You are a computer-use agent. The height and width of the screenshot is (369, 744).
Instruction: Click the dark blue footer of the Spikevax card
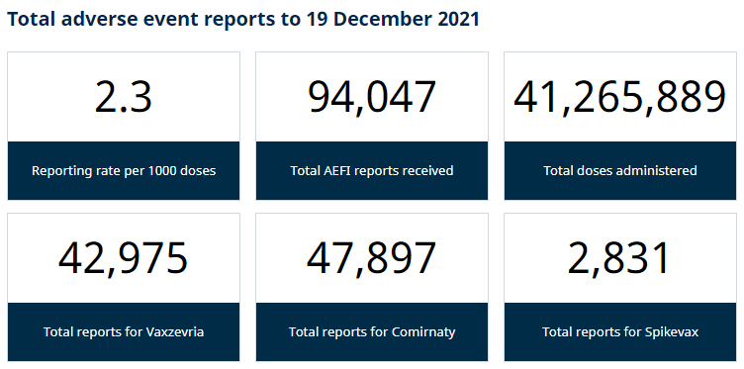point(619,332)
